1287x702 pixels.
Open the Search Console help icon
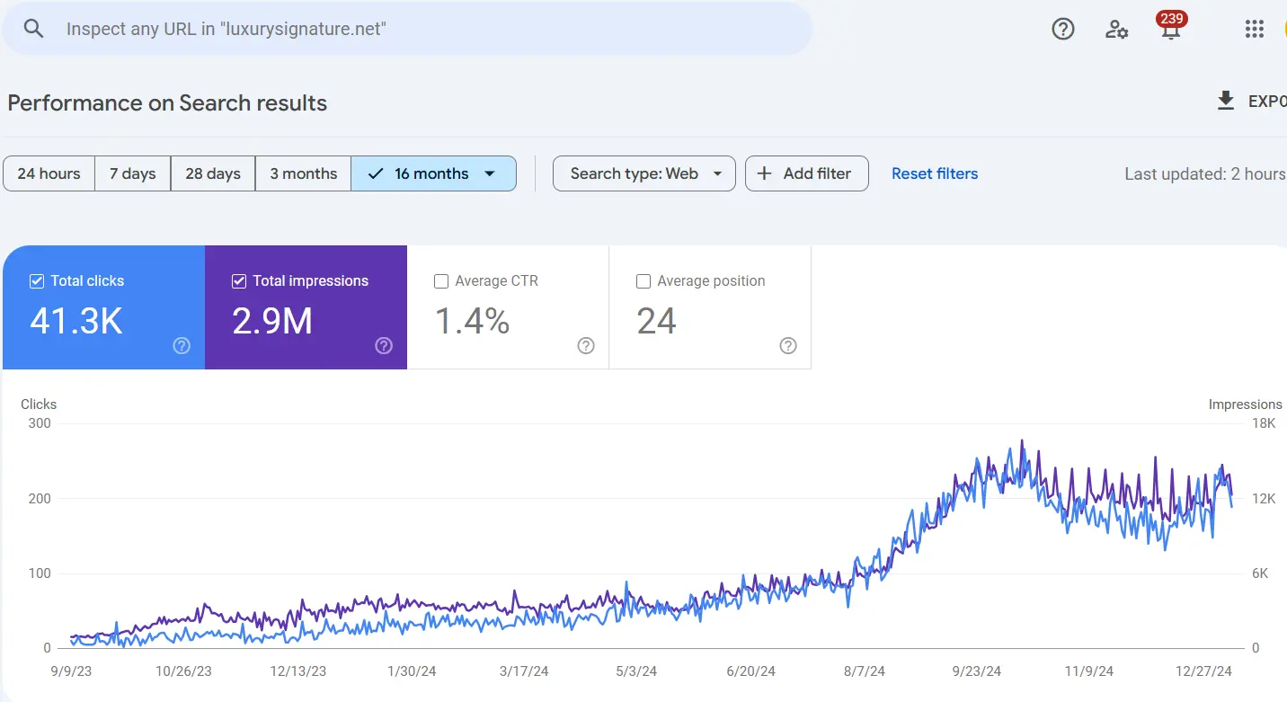click(1062, 29)
